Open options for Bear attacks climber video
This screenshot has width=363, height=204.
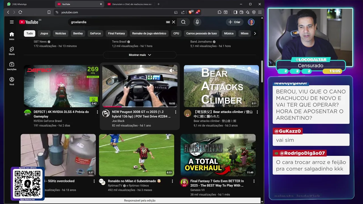point(257,112)
